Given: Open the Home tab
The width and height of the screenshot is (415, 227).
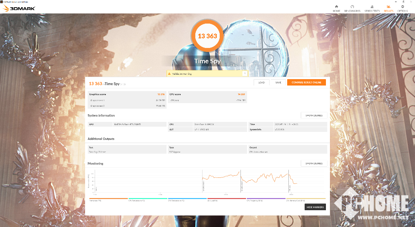Looking at the screenshot, I should [x=336, y=8].
